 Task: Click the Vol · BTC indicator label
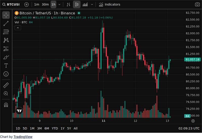point(21,22)
